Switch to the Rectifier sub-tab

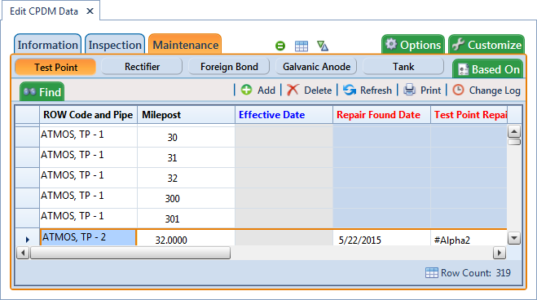142,66
